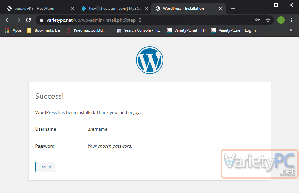Show more bookmarks chevron
The image size is (299, 193).
pos(291,30)
